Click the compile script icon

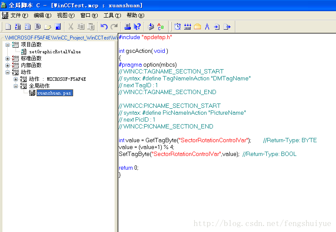click(151, 27)
